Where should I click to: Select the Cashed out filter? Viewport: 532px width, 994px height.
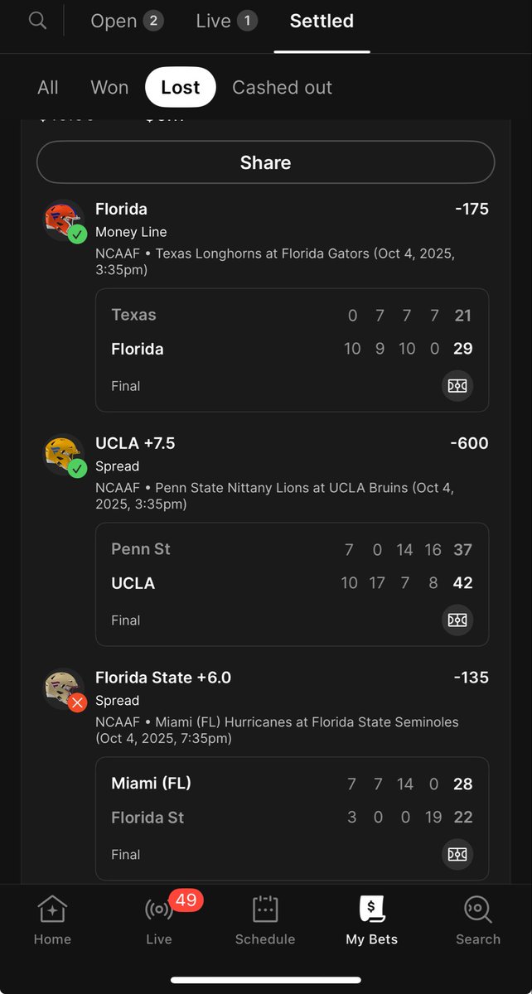pos(282,88)
